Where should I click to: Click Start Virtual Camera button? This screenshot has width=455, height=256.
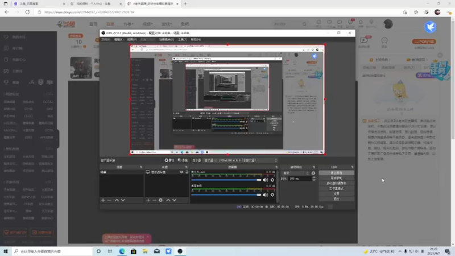(x=336, y=183)
